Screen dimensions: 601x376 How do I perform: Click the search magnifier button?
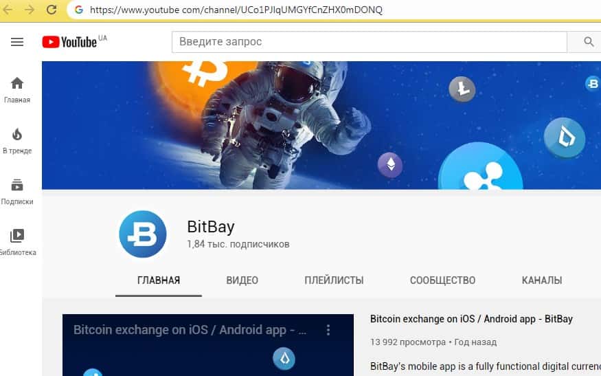click(588, 42)
